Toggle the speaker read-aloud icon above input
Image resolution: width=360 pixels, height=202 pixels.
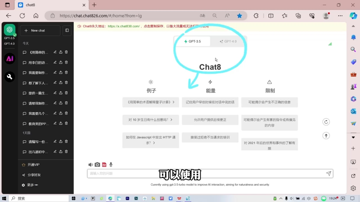coord(91,165)
